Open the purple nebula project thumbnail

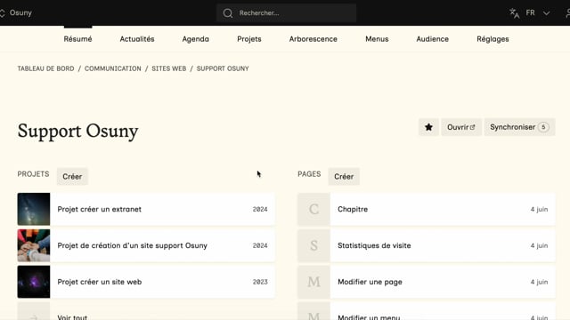[34, 282]
